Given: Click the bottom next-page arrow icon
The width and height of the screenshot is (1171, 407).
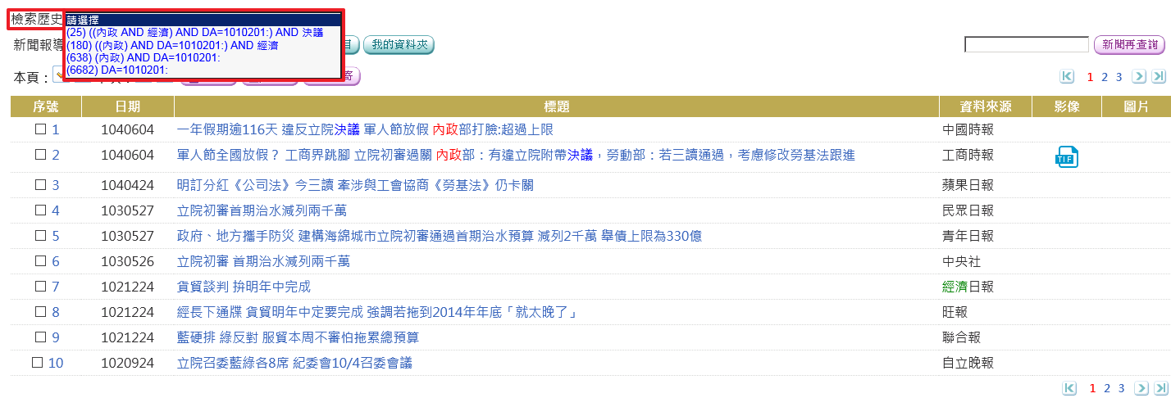Looking at the screenshot, I should tap(1140, 388).
